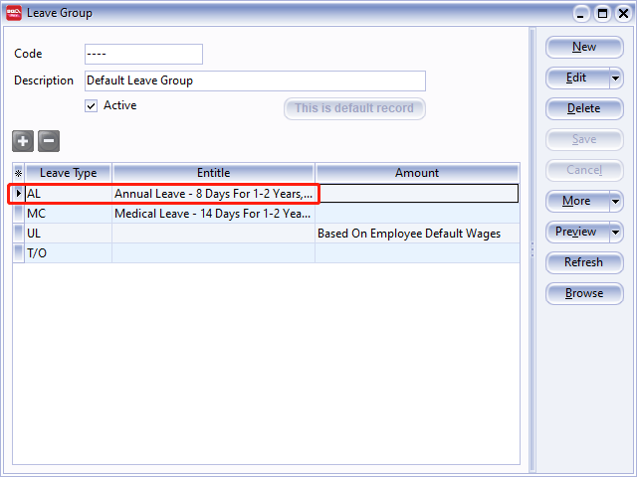This screenshot has height=477, width=637.
Task: Click the Refresh button
Action: [x=584, y=262]
